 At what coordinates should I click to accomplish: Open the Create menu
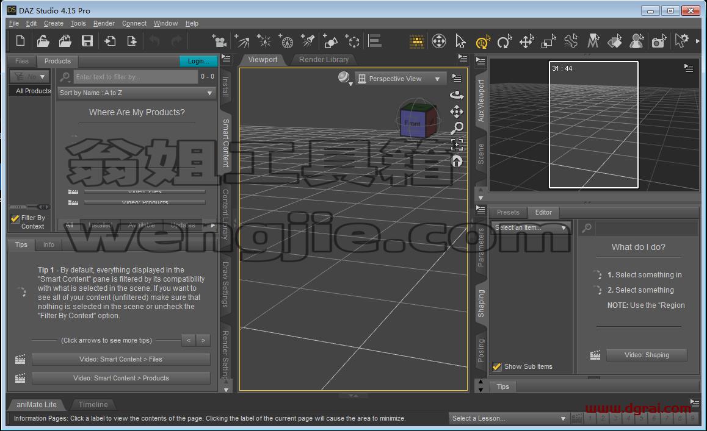(x=54, y=23)
